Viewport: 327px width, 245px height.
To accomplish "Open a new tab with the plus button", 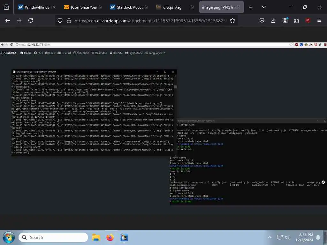I will (251, 7).
